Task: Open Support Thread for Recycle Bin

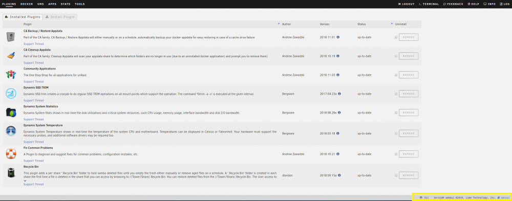Action: (33, 184)
